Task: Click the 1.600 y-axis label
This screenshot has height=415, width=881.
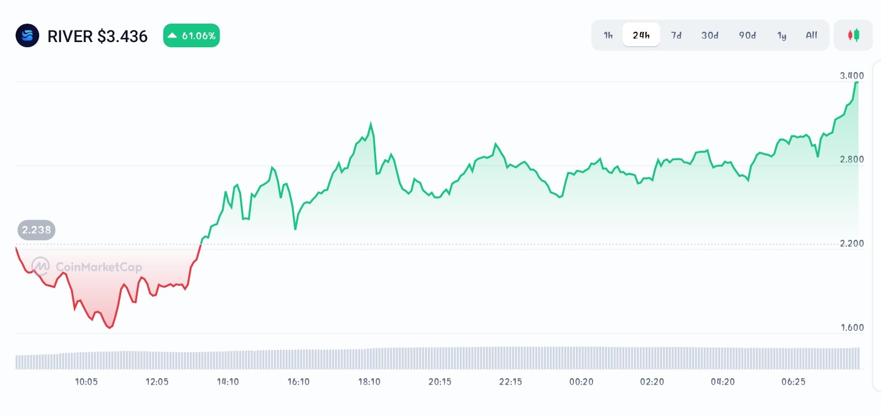Action: 852,327
